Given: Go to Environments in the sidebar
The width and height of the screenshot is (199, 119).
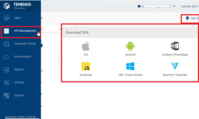Looking at the screenshot, I should tap(20, 57).
